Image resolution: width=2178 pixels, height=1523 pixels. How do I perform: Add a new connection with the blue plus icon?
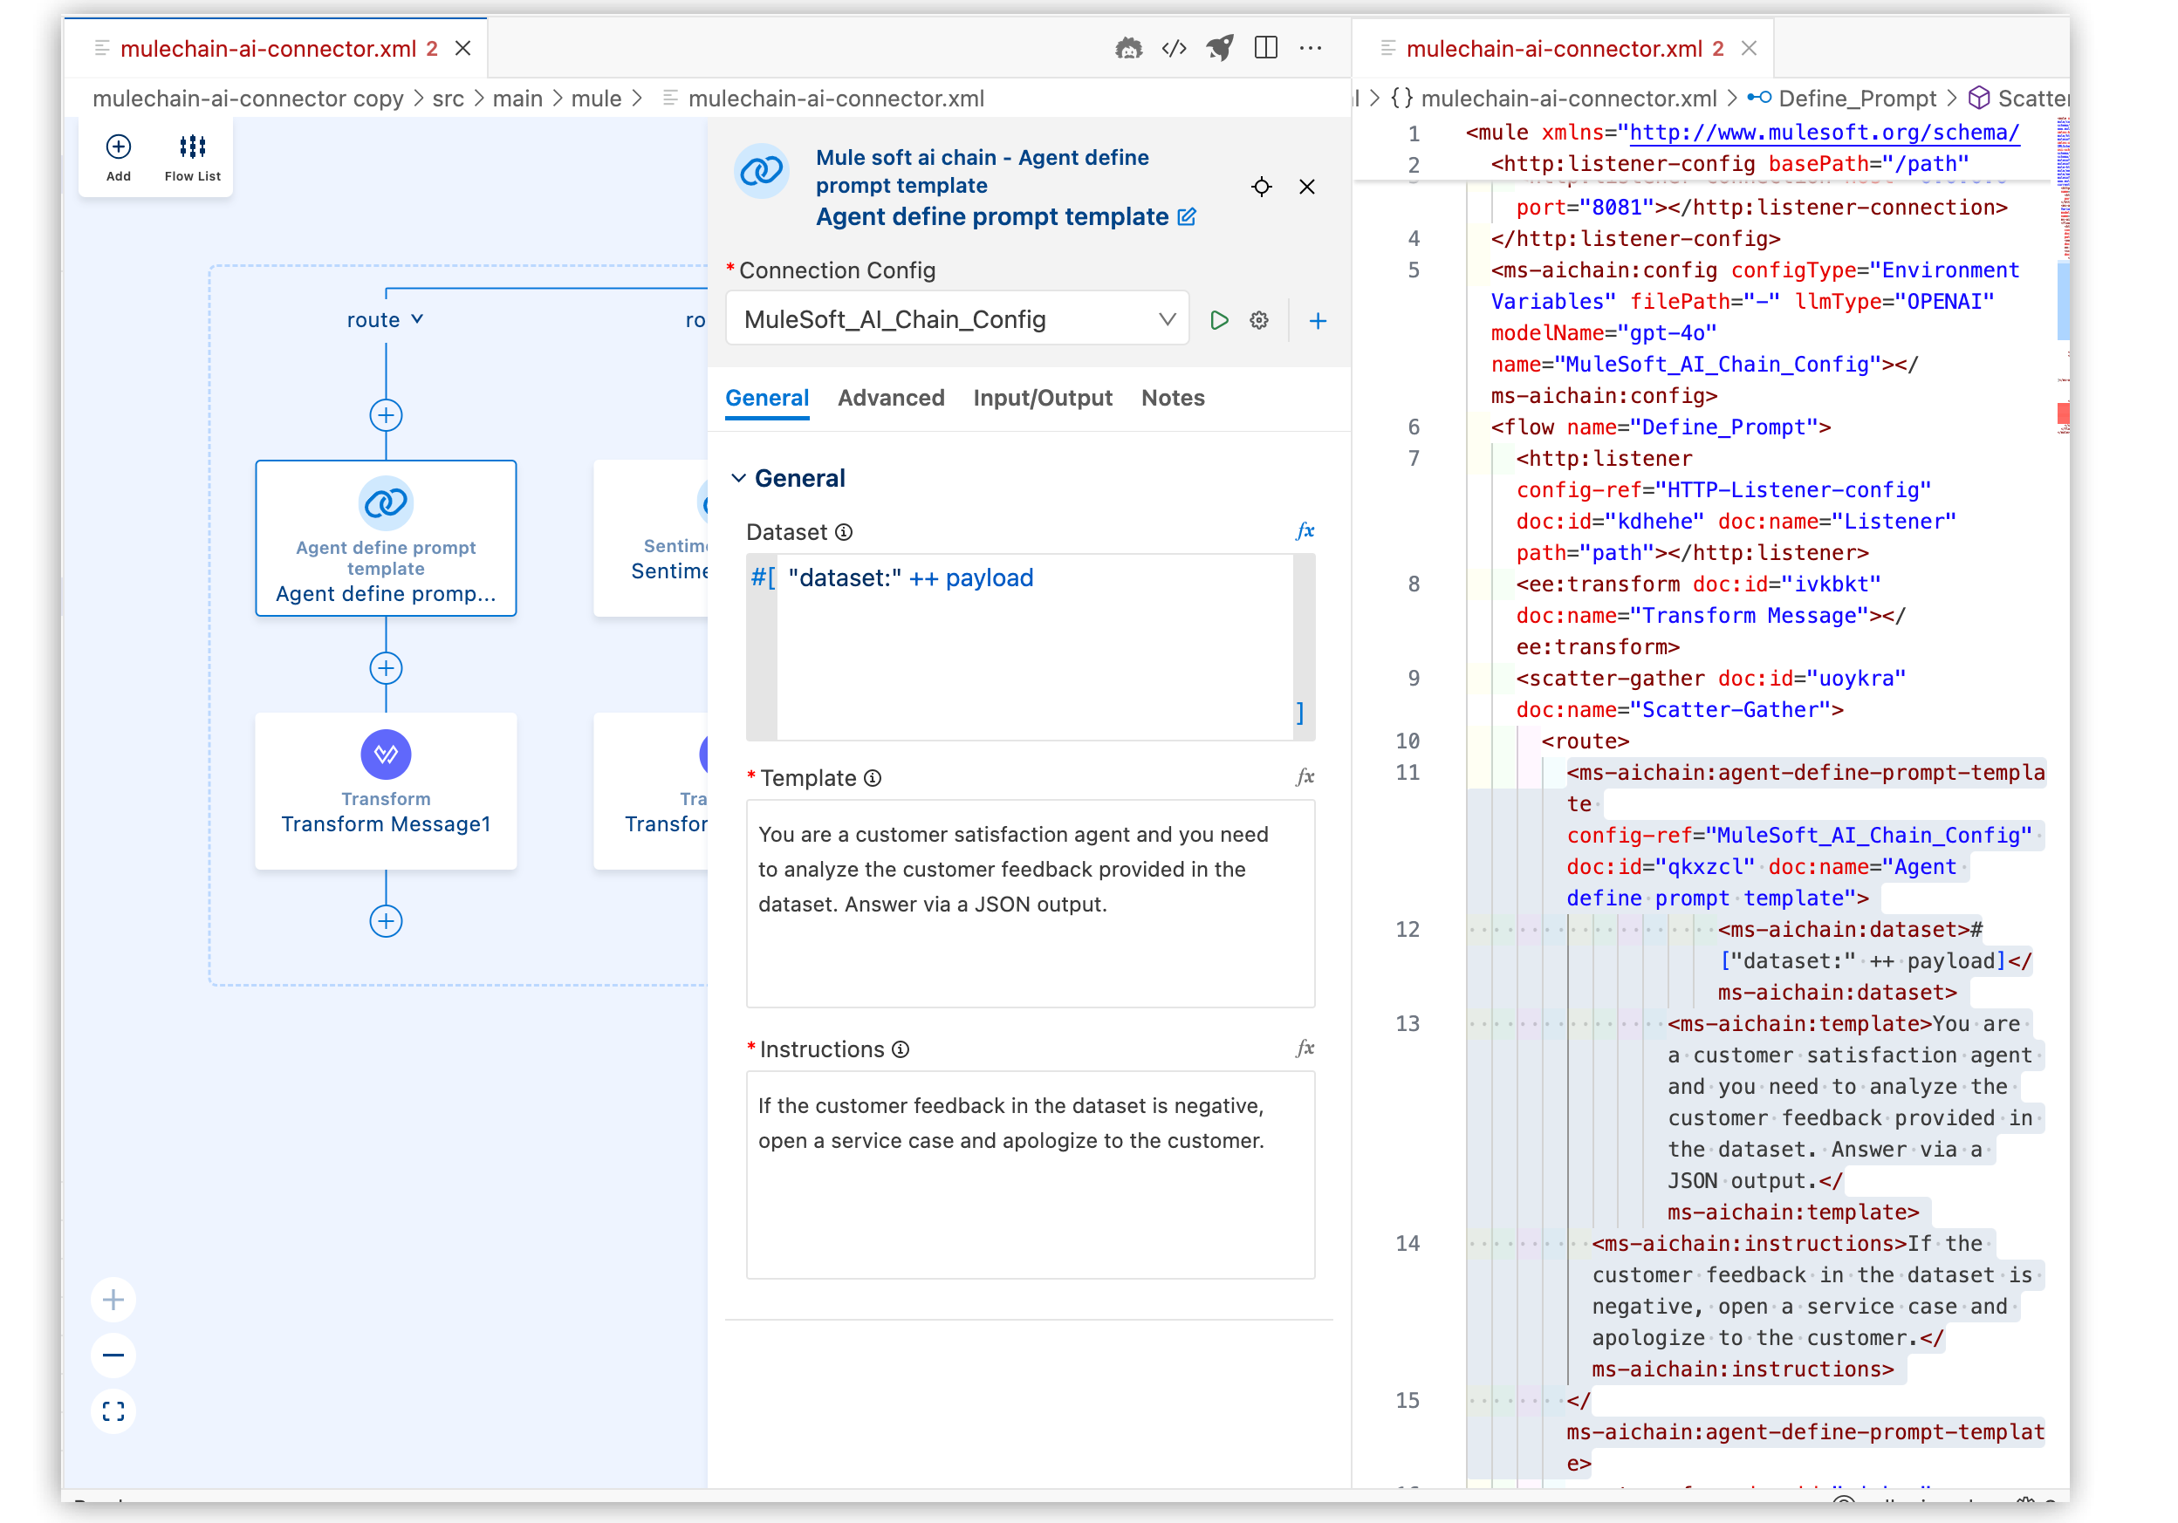[1318, 319]
